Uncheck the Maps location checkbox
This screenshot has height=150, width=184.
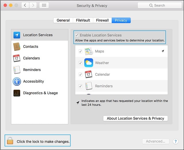point(80,51)
